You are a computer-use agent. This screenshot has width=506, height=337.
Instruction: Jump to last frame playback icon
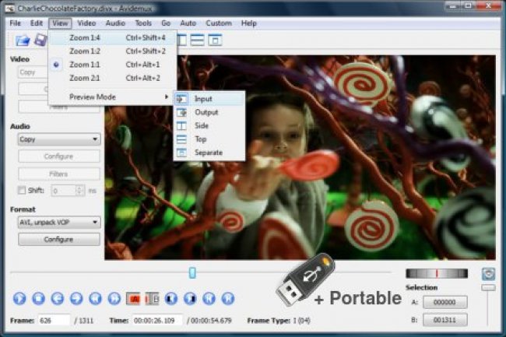227,298
